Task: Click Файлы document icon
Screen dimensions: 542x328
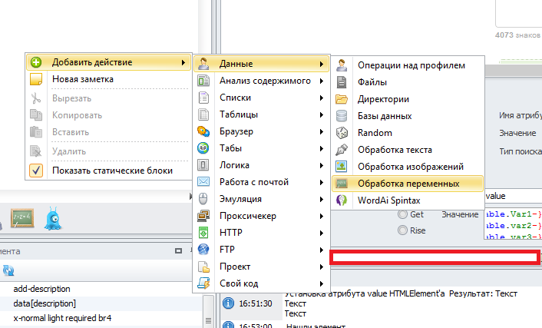Action: tap(342, 82)
